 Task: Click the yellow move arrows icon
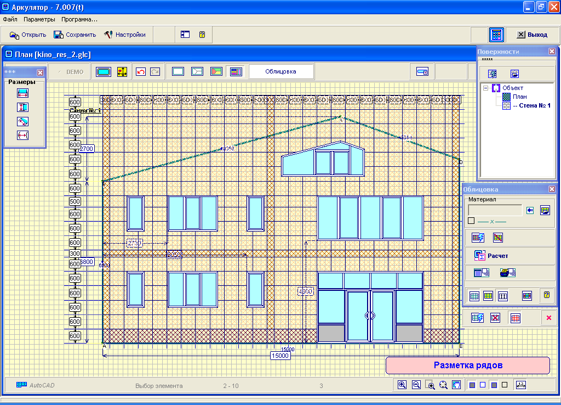(122, 72)
